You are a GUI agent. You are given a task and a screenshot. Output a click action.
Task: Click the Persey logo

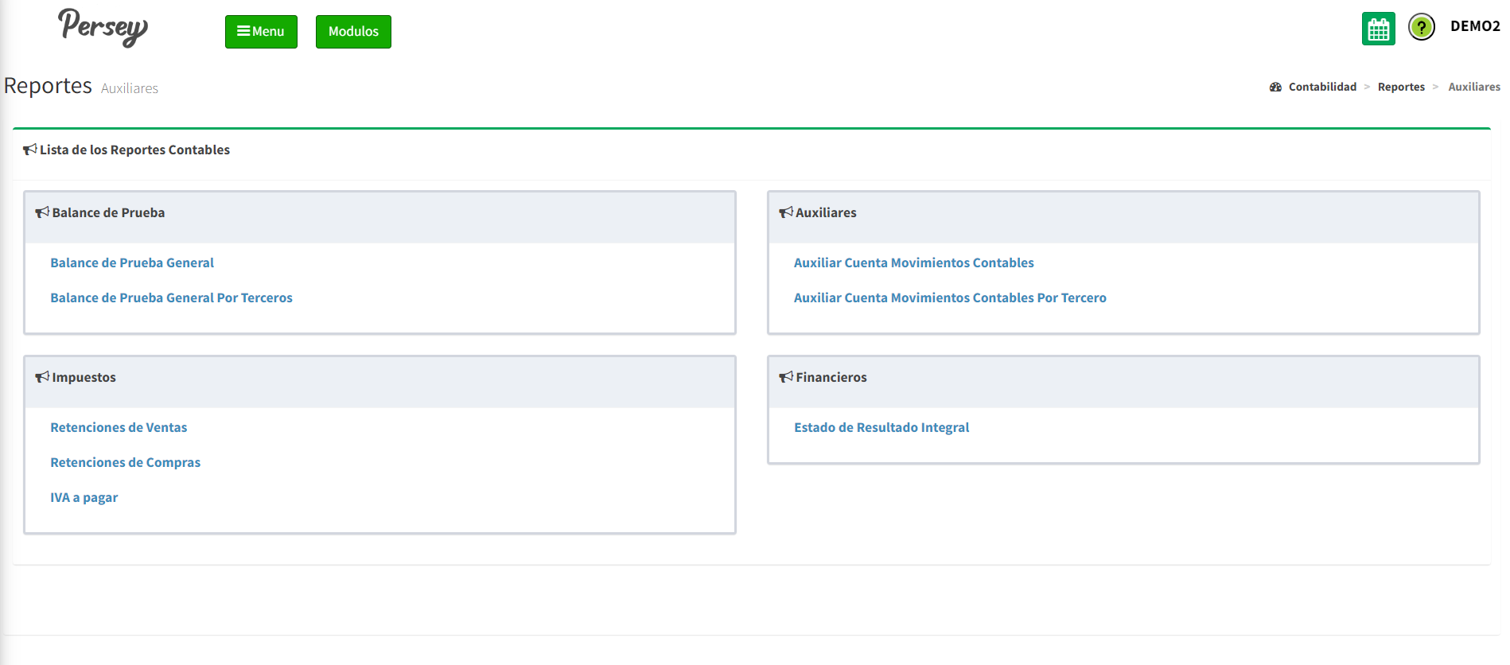[103, 28]
